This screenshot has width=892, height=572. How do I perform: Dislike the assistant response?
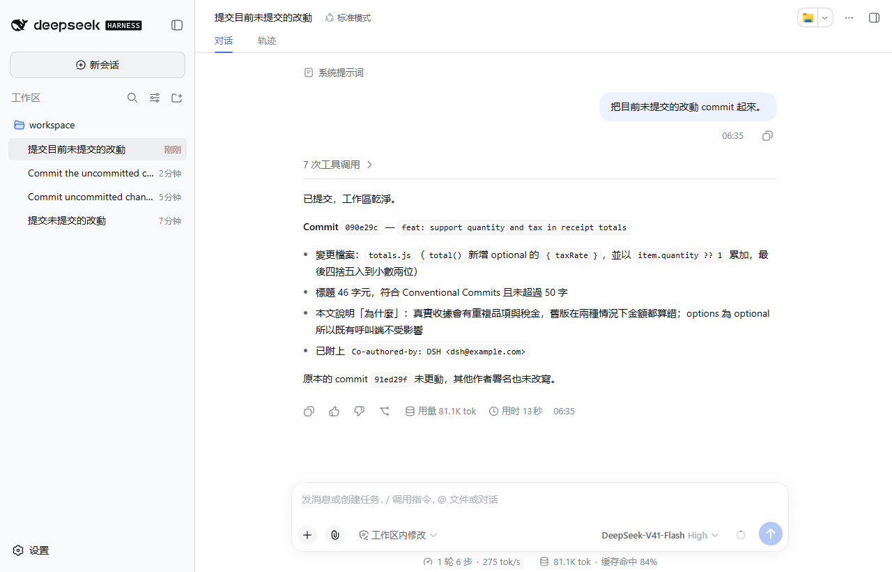359,412
